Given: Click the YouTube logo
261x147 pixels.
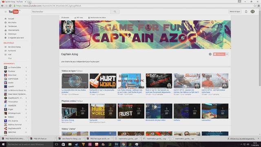Looking at the screenshot, I should pos(13,12).
